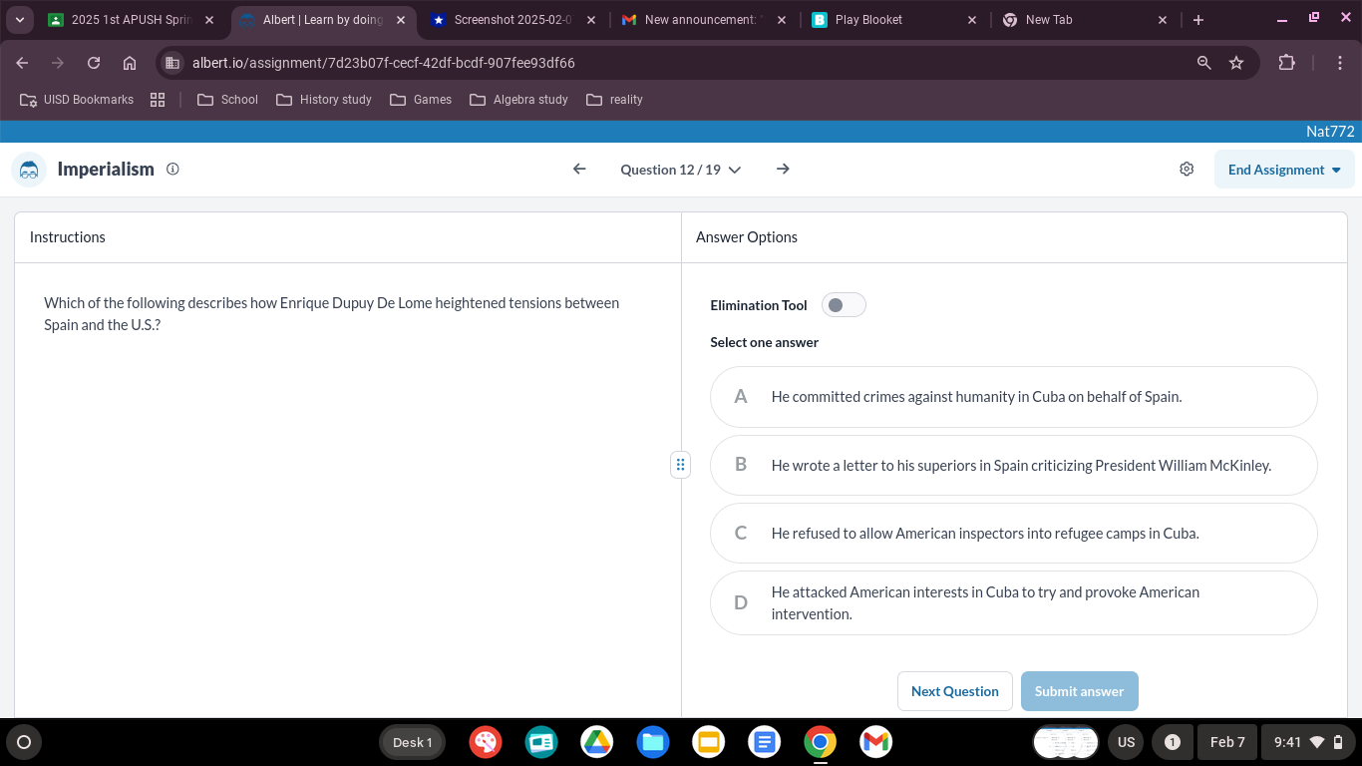
Task: Open the US keyboard input selector
Action: tap(1127, 742)
